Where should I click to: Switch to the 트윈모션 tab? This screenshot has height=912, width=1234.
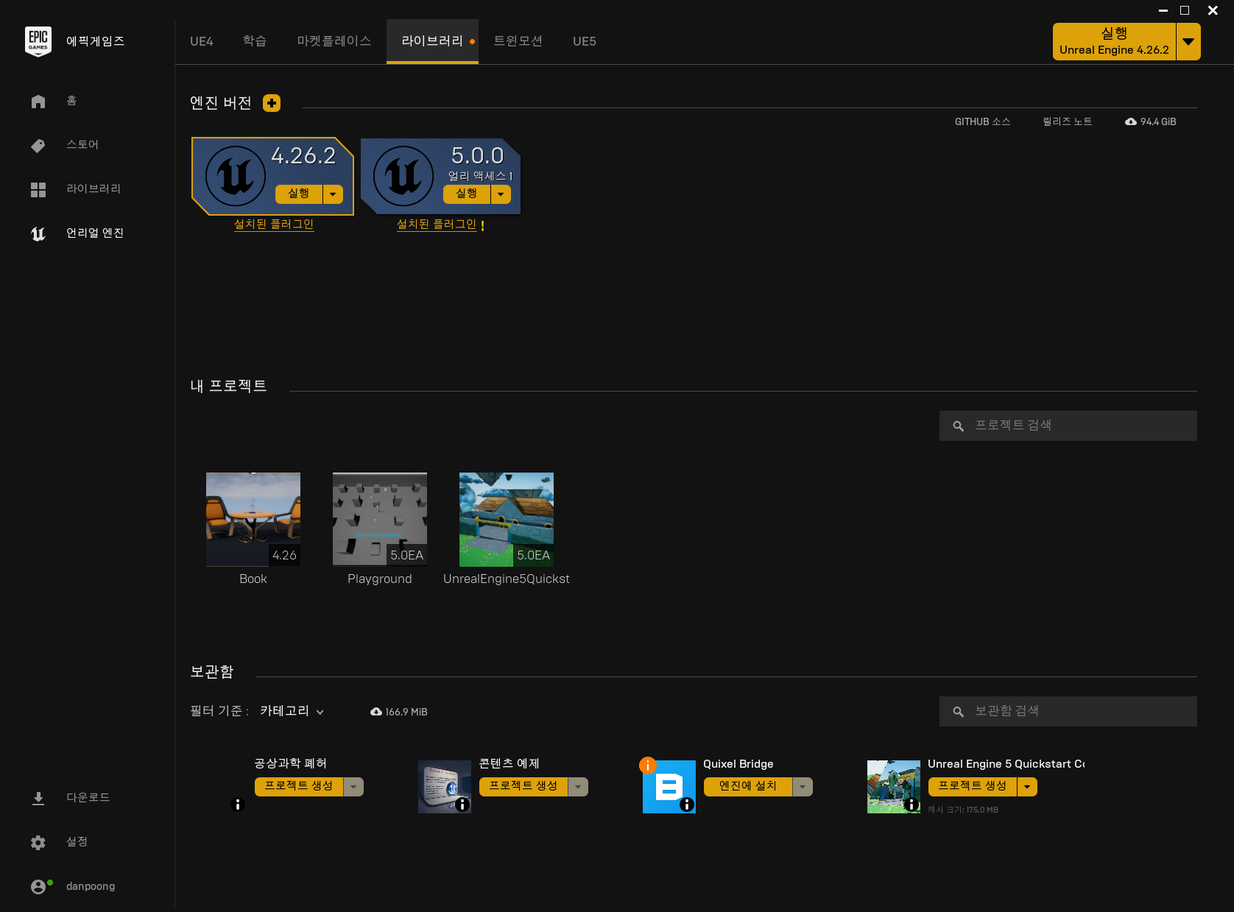518,41
